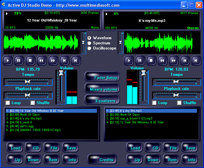Rewind the left deck track
This screenshot has height=168, width=204.
click(41, 60)
